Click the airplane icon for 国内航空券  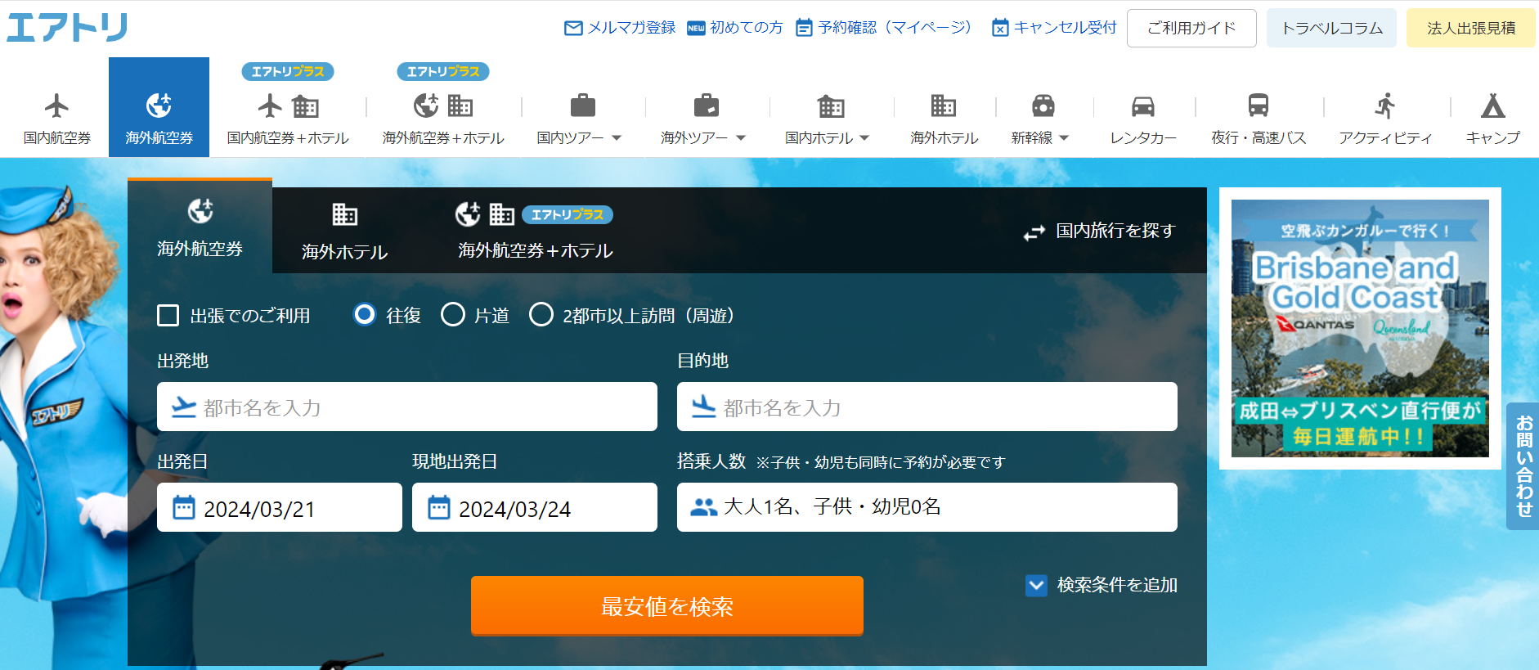(56, 106)
